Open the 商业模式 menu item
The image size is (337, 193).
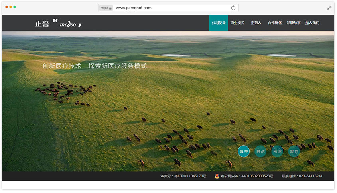[237, 23]
